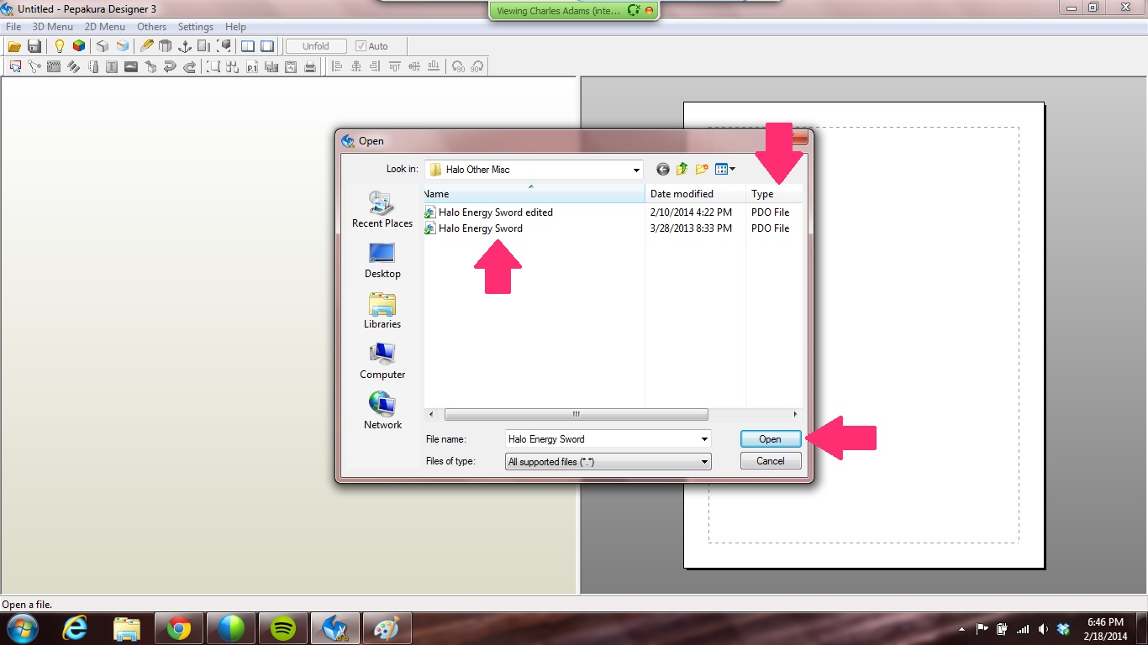Image resolution: width=1148 pixels, height=645 pixels.
Task: Click the align left edges icon
Action: pyautogui.click(x=337, y=67)
